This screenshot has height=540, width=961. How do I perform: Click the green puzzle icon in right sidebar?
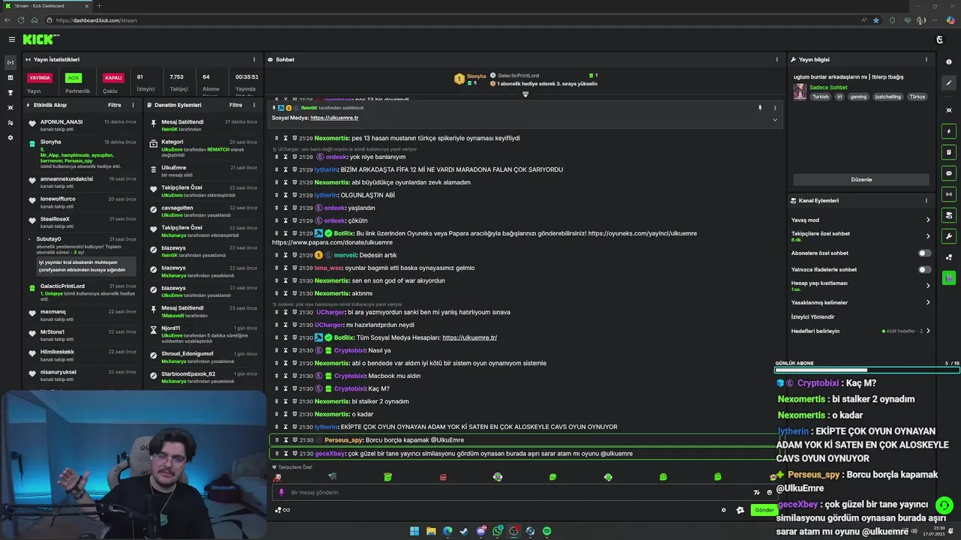(949, 278)
